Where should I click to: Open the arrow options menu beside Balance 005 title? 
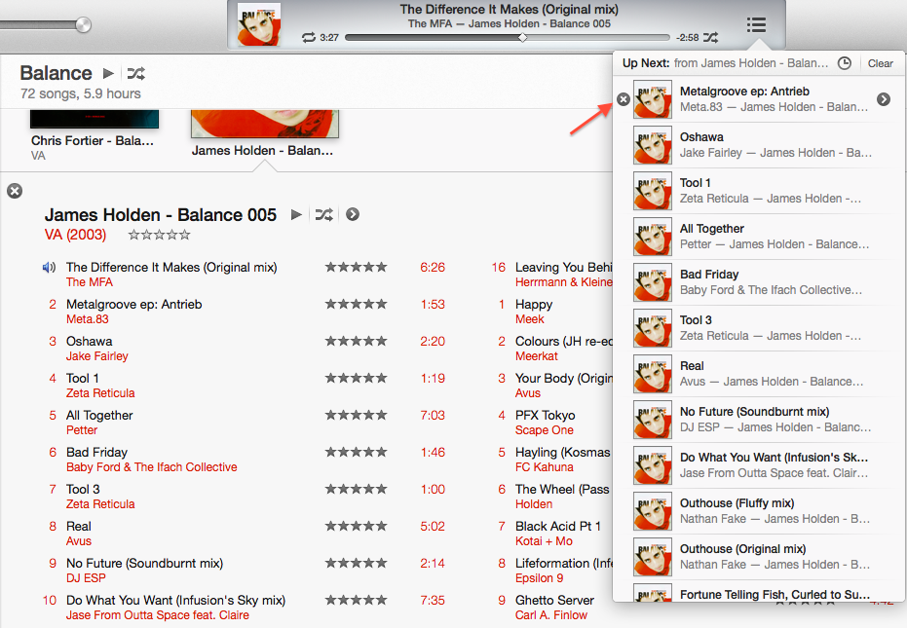point(353,214)
